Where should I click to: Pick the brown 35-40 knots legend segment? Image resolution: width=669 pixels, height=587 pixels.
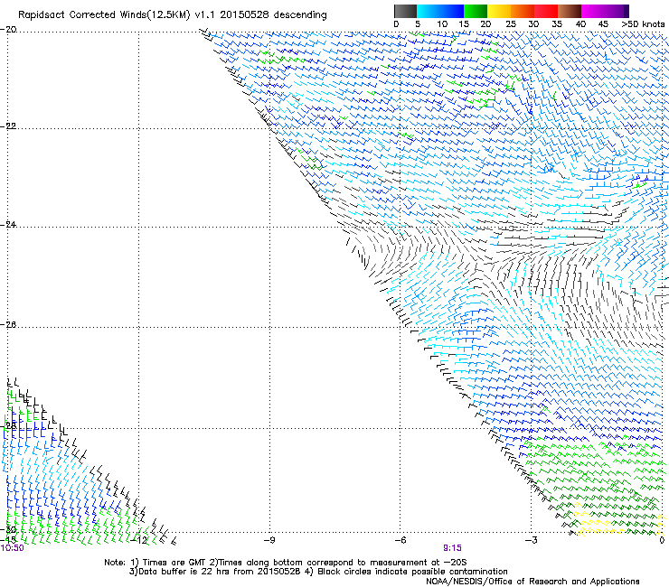(570, 11)
